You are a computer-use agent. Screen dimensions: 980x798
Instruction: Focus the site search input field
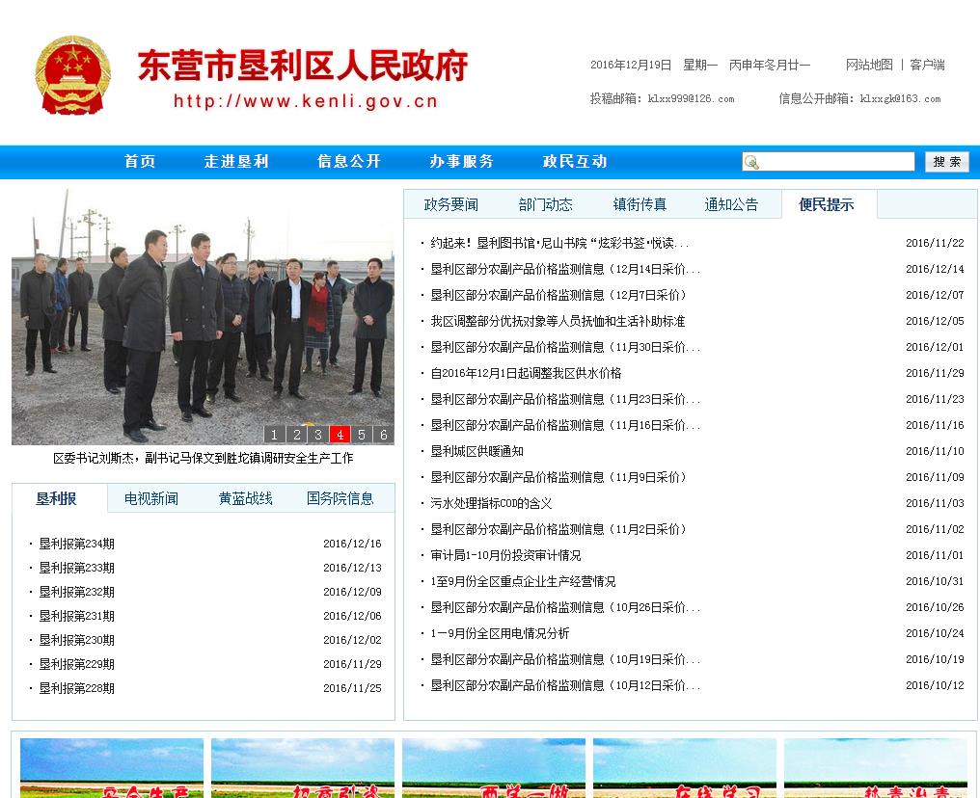829,162
